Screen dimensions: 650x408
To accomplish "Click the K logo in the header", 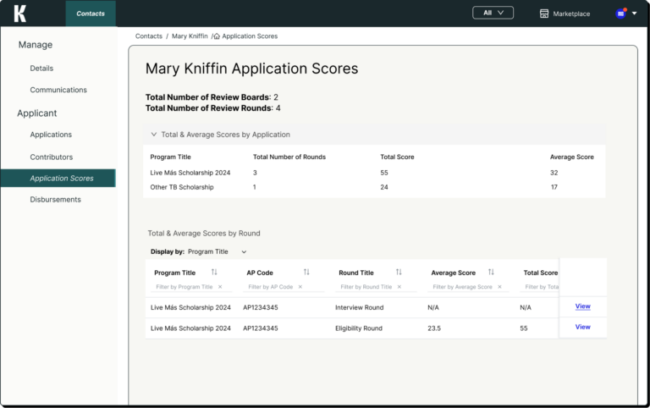I will (x=20, y=14).
